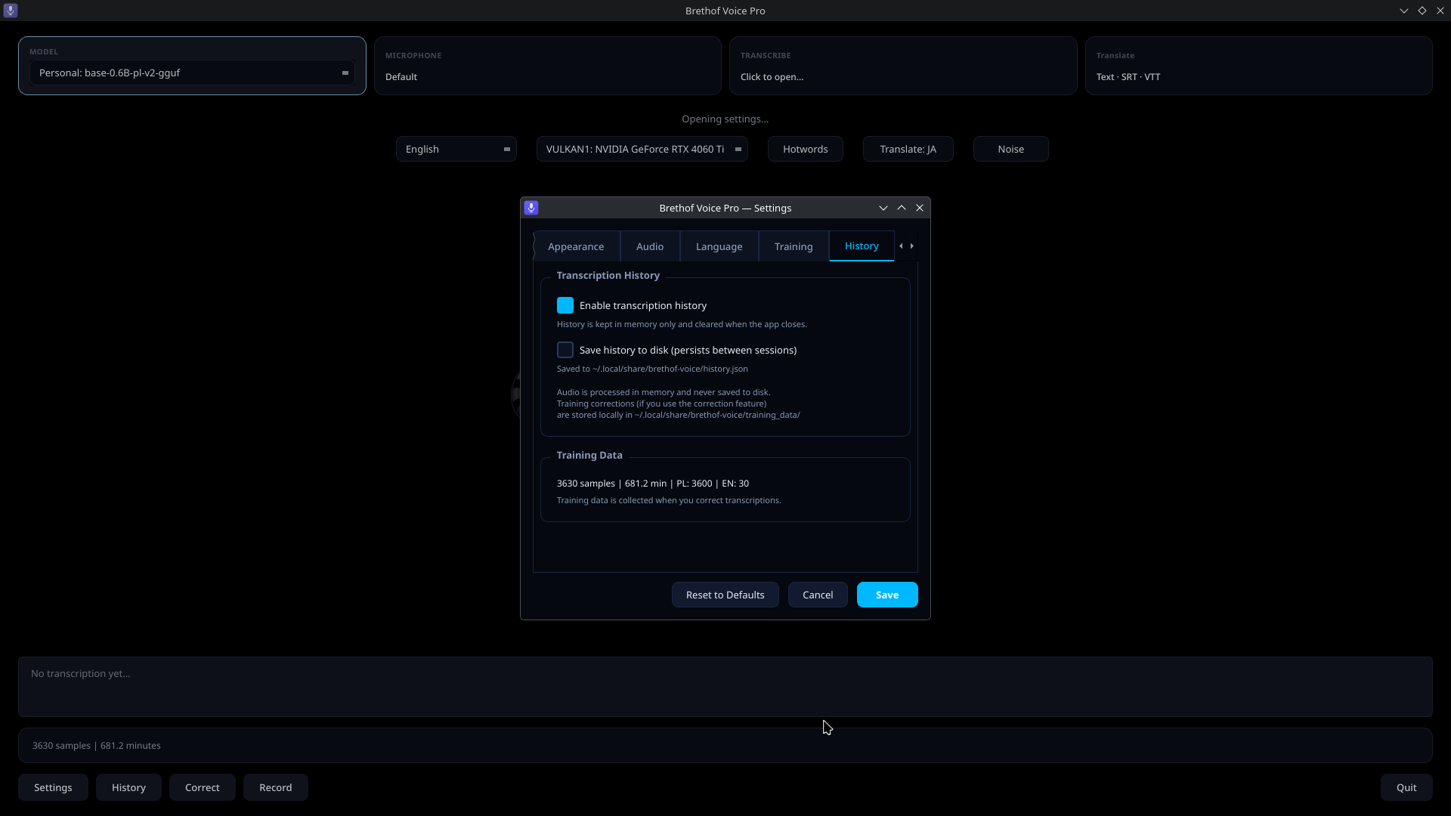
Task: Open the Training settings tab
Action: pyautogui.click(x=794, y=246)
